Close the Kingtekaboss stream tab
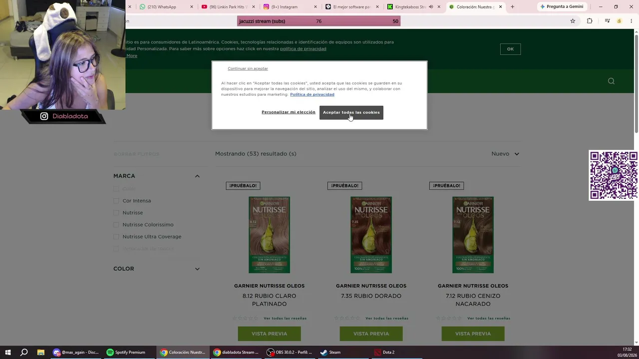 tap(439, 7)
